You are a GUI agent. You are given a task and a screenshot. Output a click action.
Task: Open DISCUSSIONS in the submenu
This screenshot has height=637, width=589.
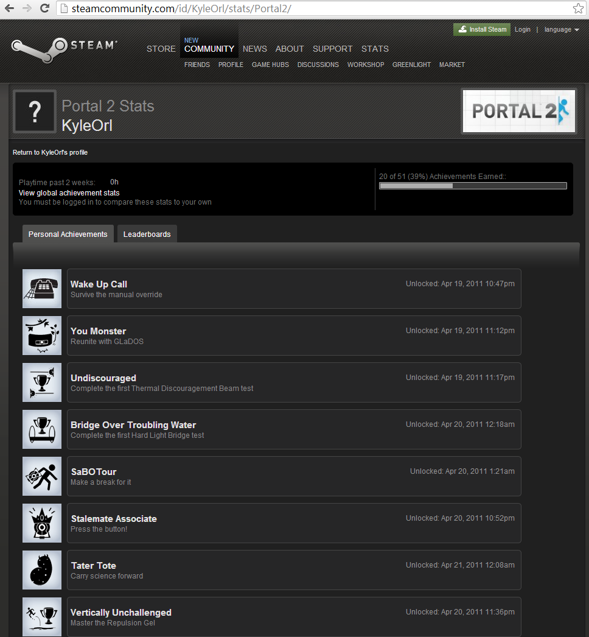point(318,65)
